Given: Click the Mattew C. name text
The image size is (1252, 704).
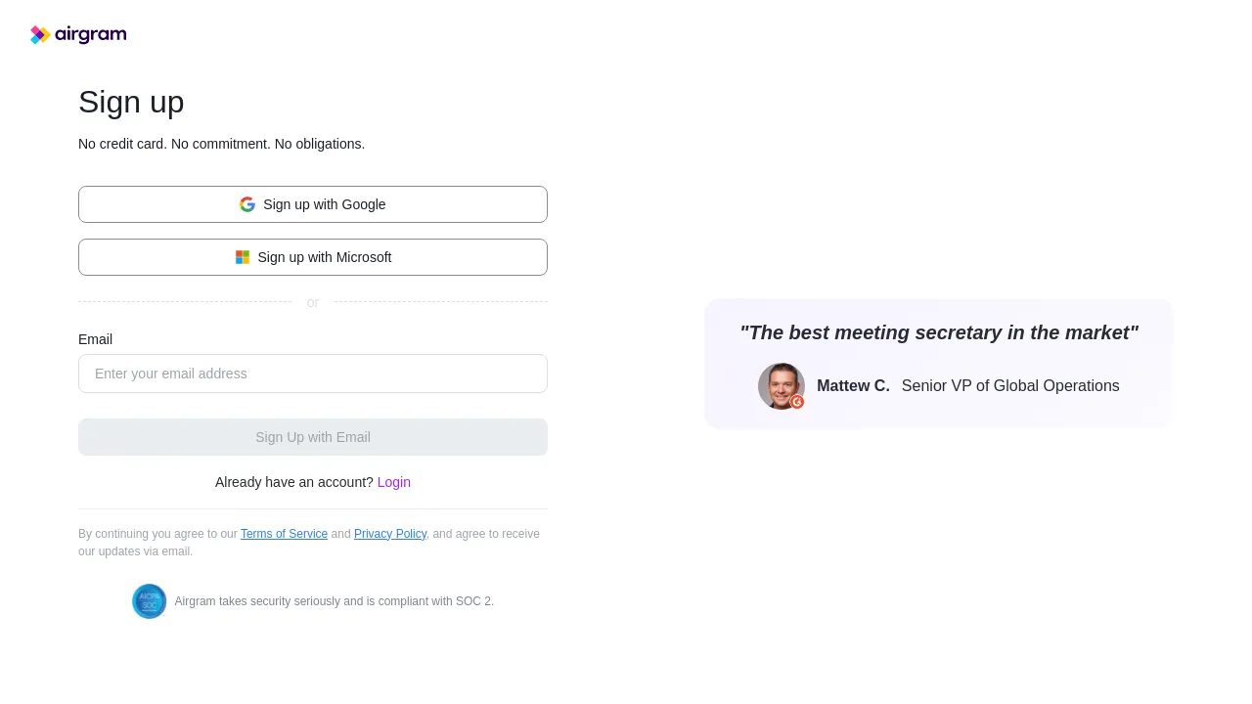Looking at the screenshot, I should click(x=853, y=385).
